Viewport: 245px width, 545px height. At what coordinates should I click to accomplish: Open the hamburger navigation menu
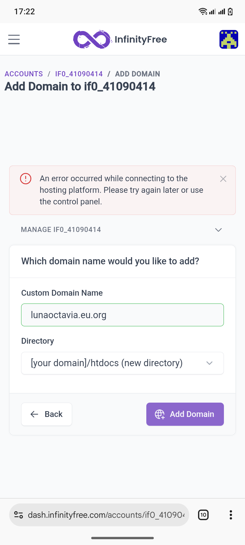click(x=14, y=40)
